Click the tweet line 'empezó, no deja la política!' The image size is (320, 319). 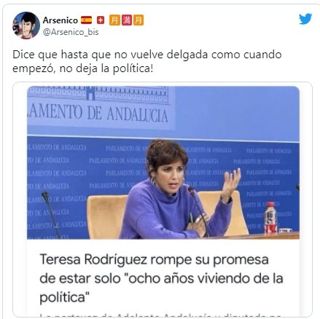click(x=83, y=68)
